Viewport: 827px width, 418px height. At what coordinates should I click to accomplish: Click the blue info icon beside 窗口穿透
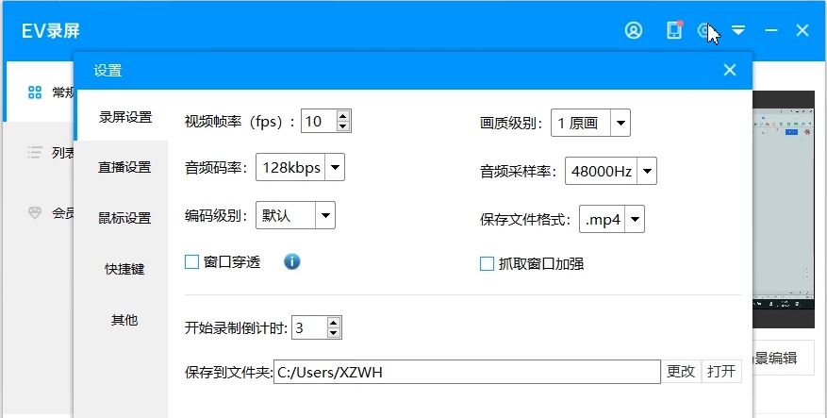291,261
